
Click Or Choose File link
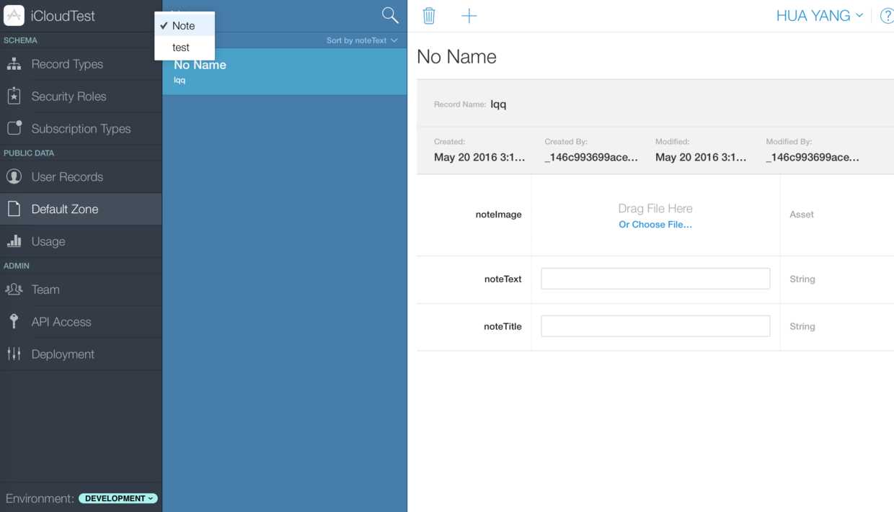coord(655,225)
